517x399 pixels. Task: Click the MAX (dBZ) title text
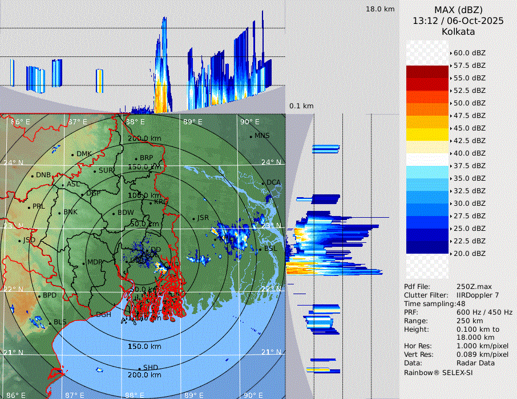point(458,10)
